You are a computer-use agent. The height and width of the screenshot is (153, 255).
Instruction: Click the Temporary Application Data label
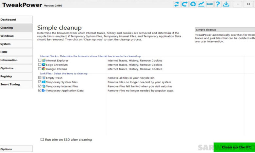pyautogui.click(x=65, y=90)
